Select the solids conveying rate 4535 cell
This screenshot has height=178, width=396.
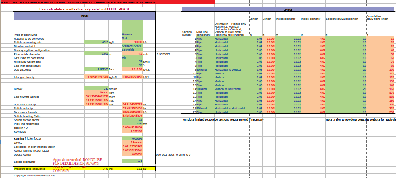96,42
